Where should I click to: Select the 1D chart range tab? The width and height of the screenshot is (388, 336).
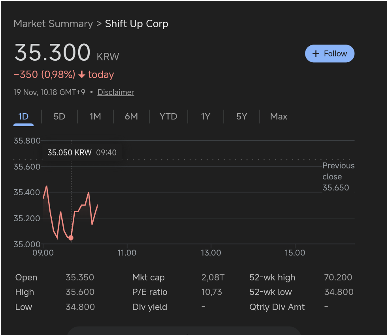(x=23, y=116)
